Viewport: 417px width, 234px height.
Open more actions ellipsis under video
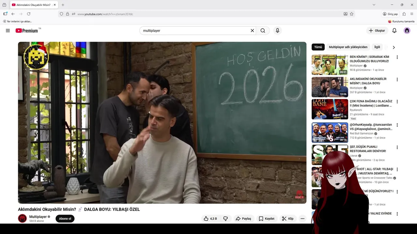303,219
